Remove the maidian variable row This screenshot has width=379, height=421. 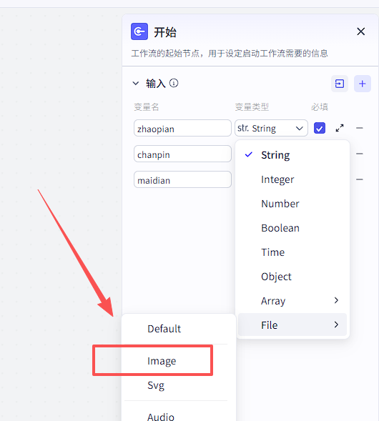[x=360, y=179]
